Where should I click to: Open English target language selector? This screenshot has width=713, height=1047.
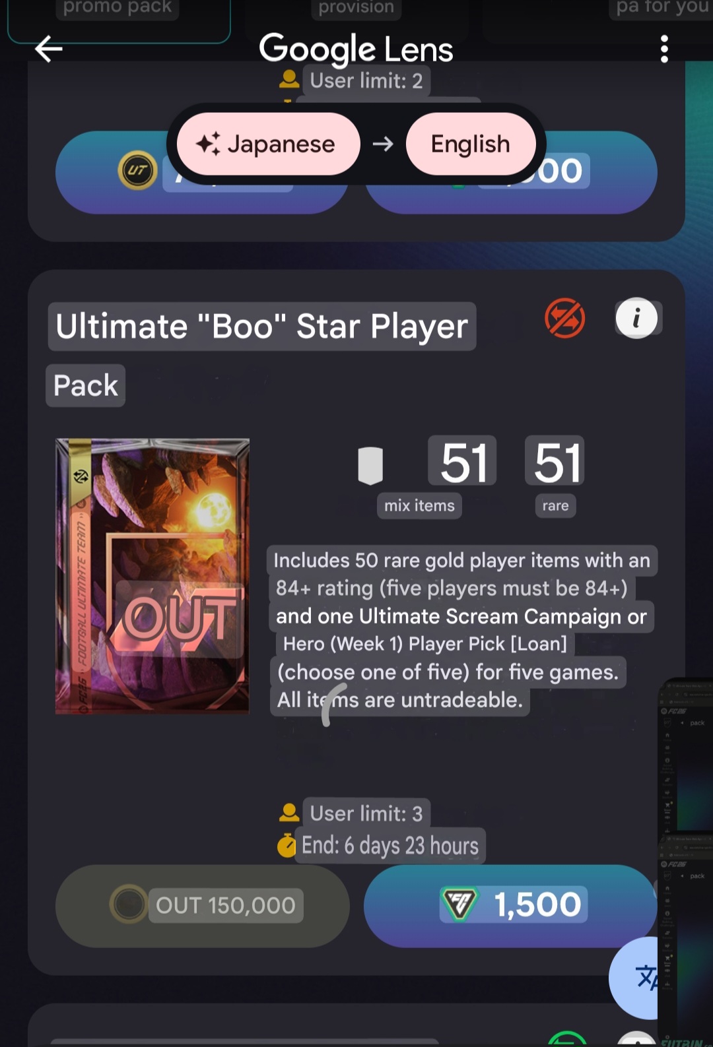coord(470,144)
